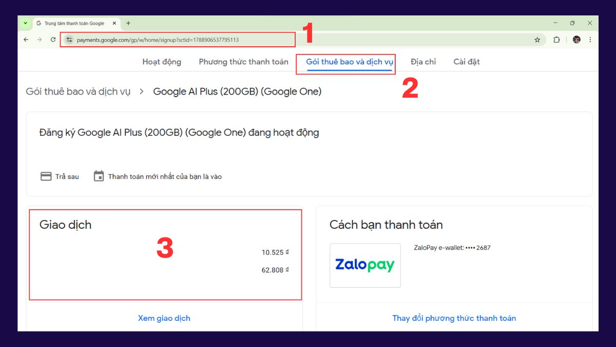Reload the page with refresh icon
616x347 pixels.
click(53, 40)
